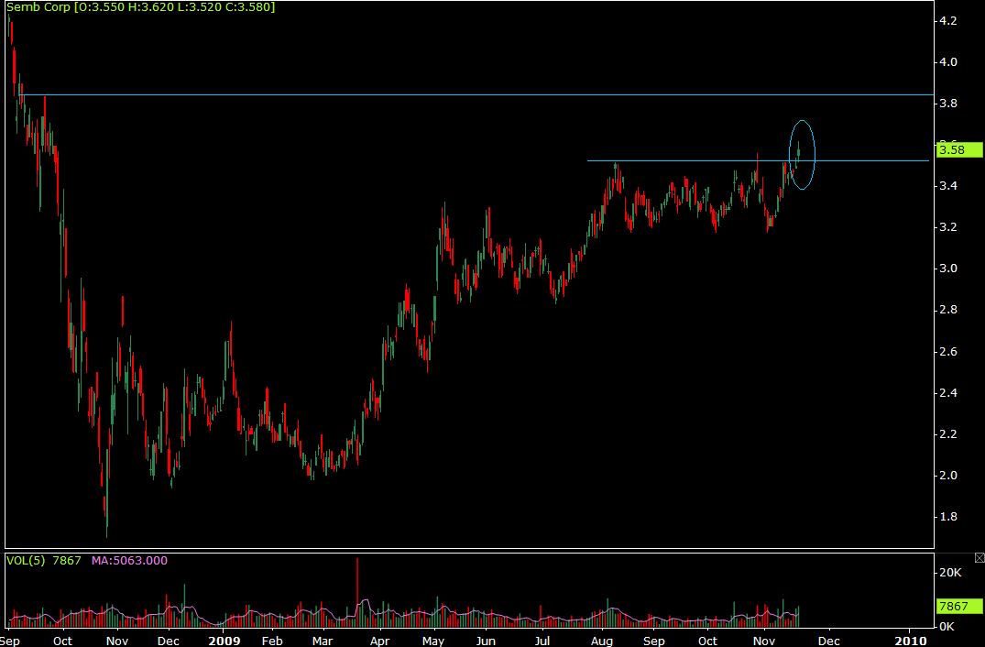This screenshot has width=985, height=647.
Task: Close the volume indicator panel
Action: 980,558
